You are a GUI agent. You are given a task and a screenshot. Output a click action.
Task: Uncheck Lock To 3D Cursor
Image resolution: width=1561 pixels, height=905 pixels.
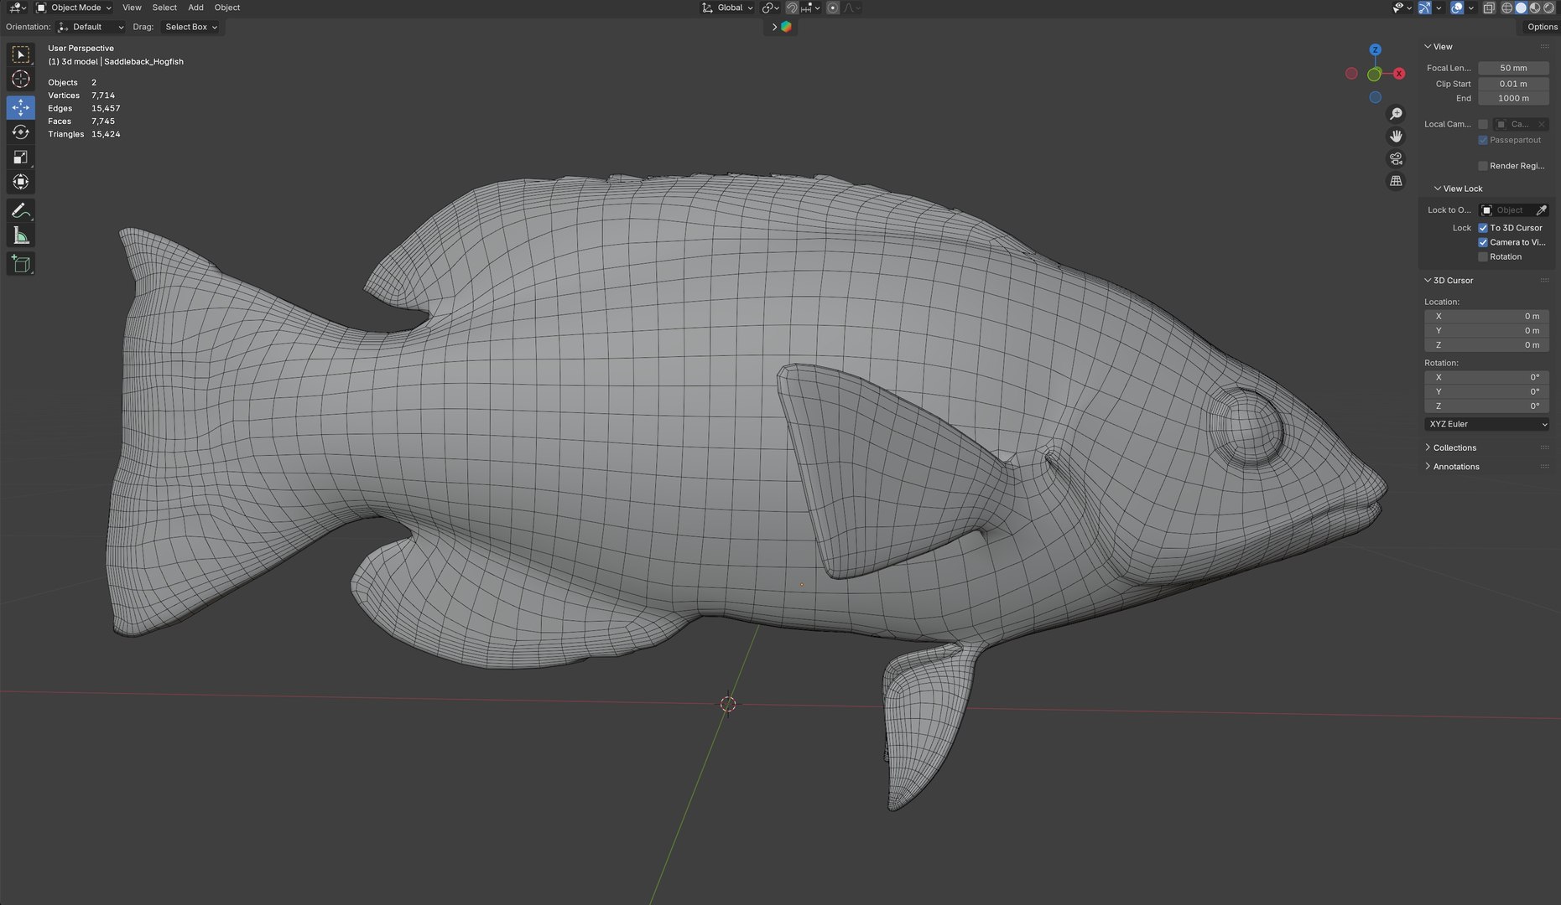[1483, 228]
